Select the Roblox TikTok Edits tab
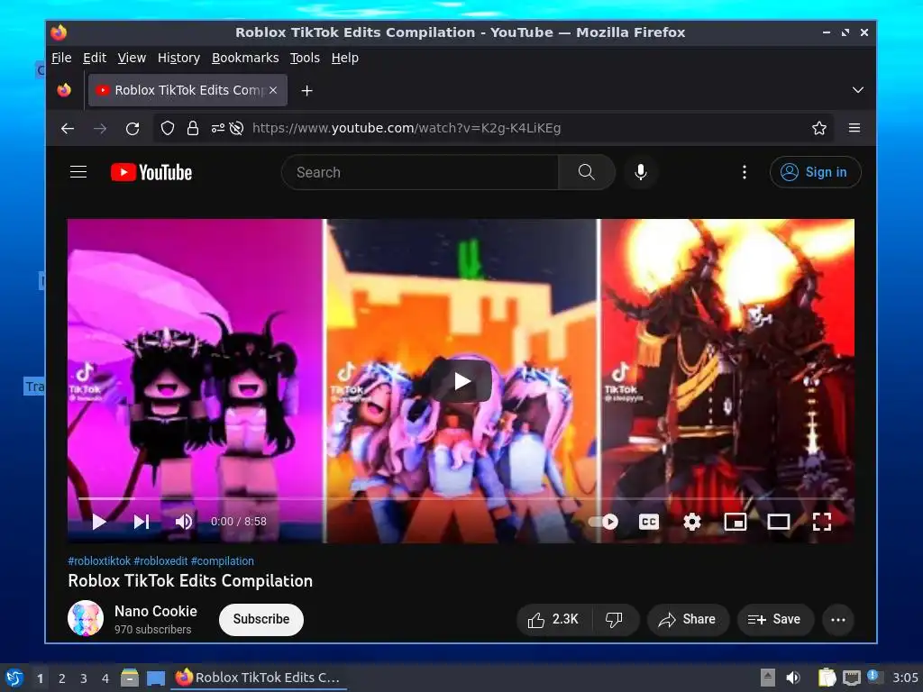The width and height of the screenshot is (923, 692). pos(187,90)
